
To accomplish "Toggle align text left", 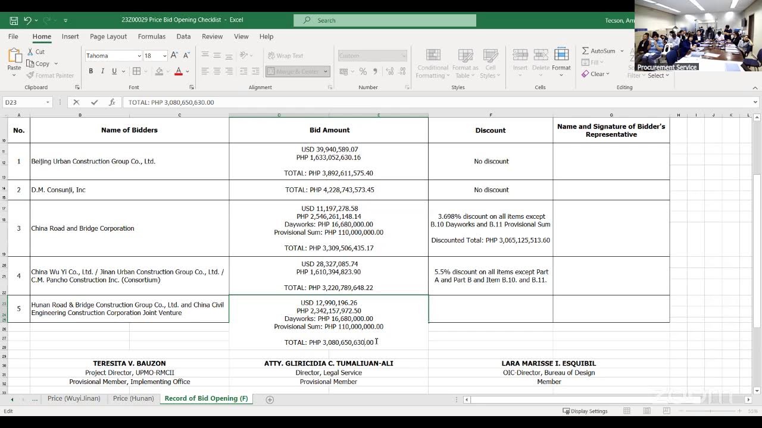I will 205,71.
